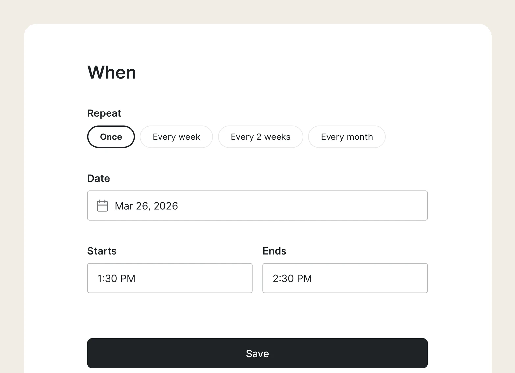Click blank space inside Ends input box
The width and height of the screenshot is (515, 373).
click(x=370, y=278)
